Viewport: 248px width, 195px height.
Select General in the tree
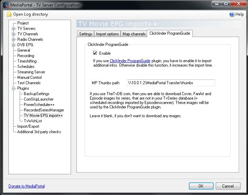point(24,50)
